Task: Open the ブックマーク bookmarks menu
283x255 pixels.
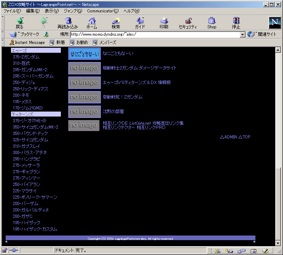Action: click(x=24, y=34)
